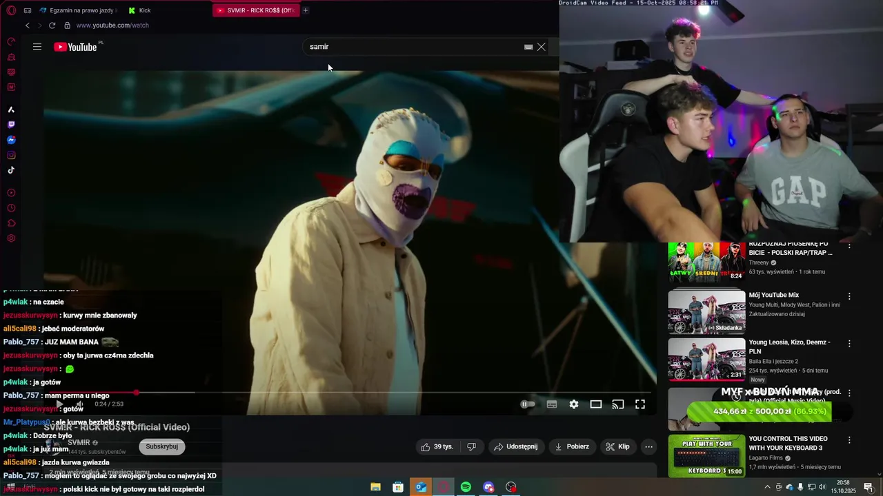The height and width of the screenshot is (496, 883).
Task: Open browsing History from the sidebar
Action: (11, 208)
